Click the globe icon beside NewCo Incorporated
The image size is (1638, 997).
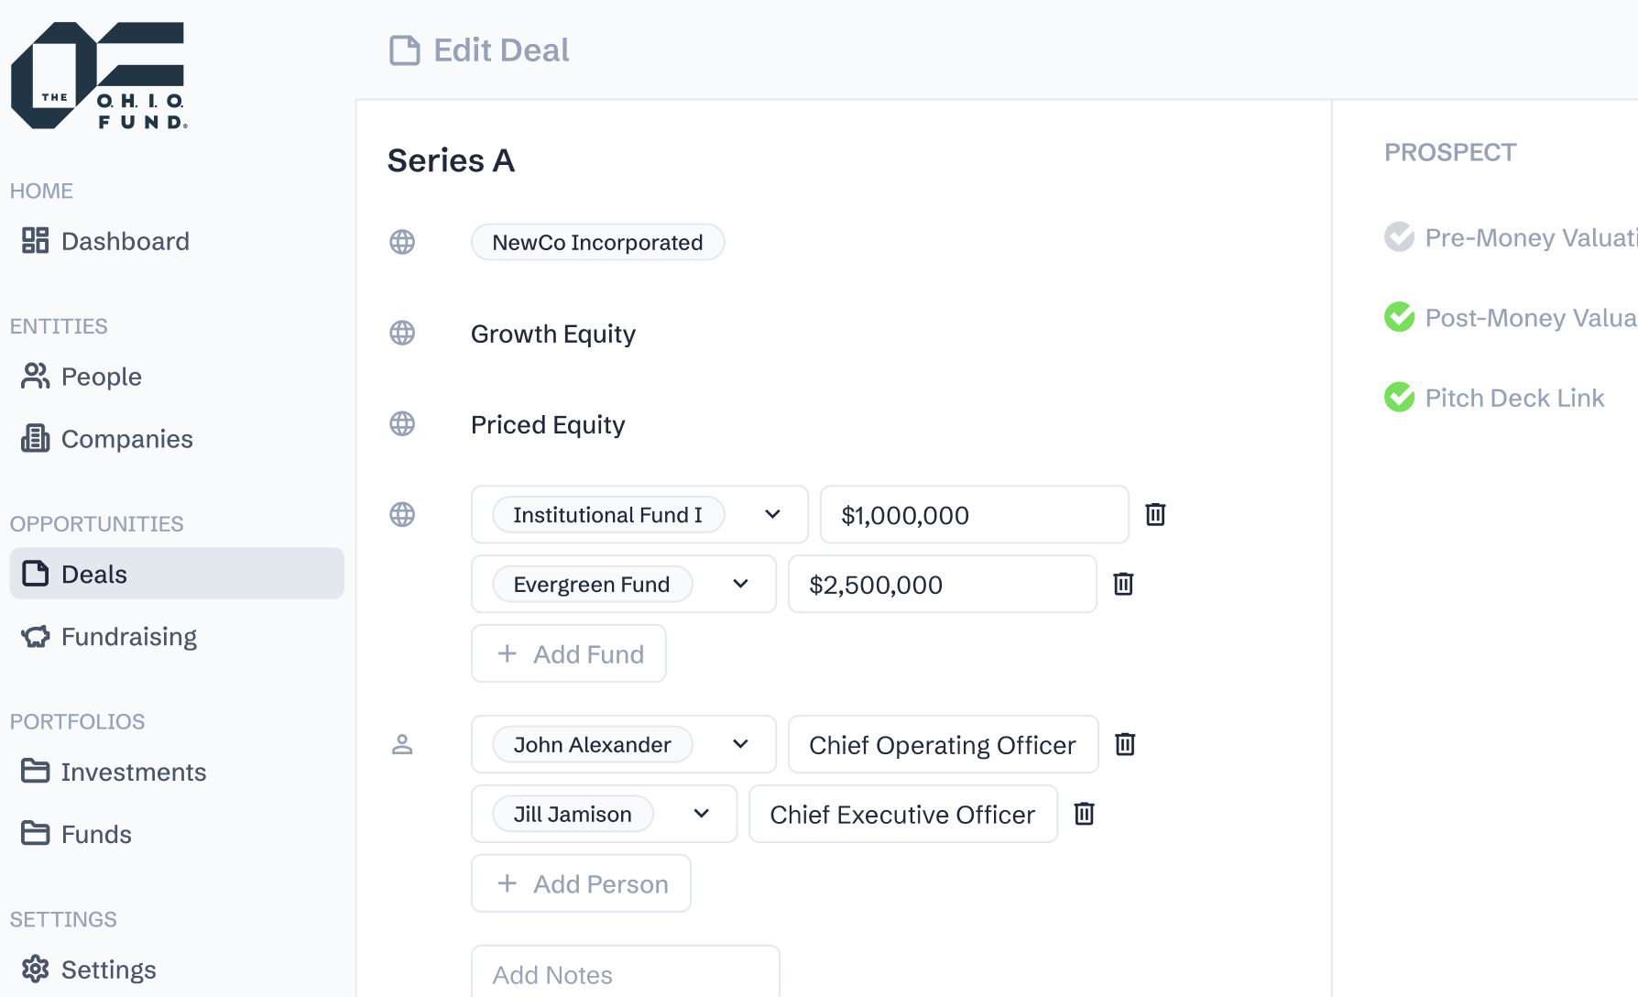[x=402, y=242]
